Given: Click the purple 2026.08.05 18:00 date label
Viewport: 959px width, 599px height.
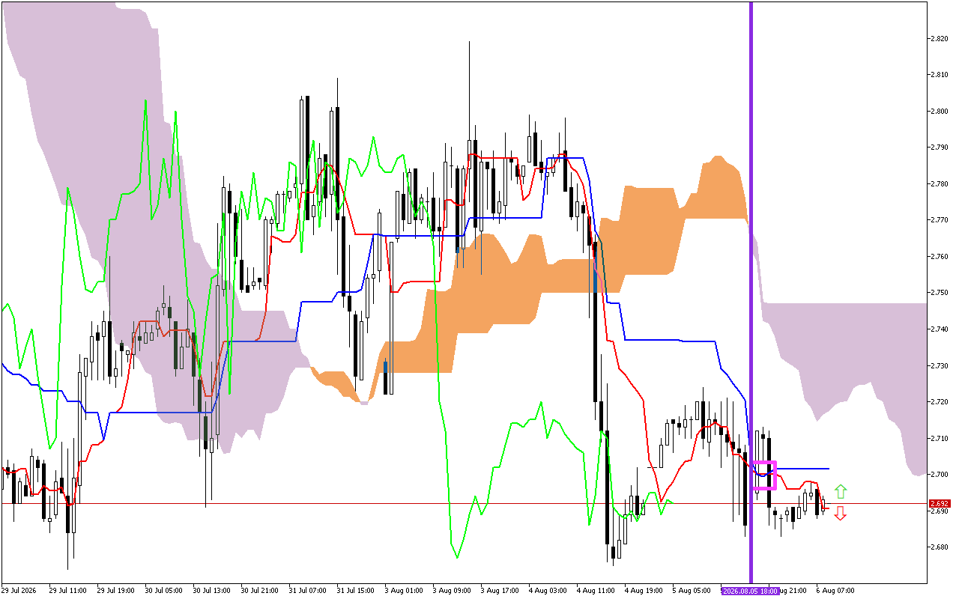Looking at the screenshot, I should tap(751, 591).
